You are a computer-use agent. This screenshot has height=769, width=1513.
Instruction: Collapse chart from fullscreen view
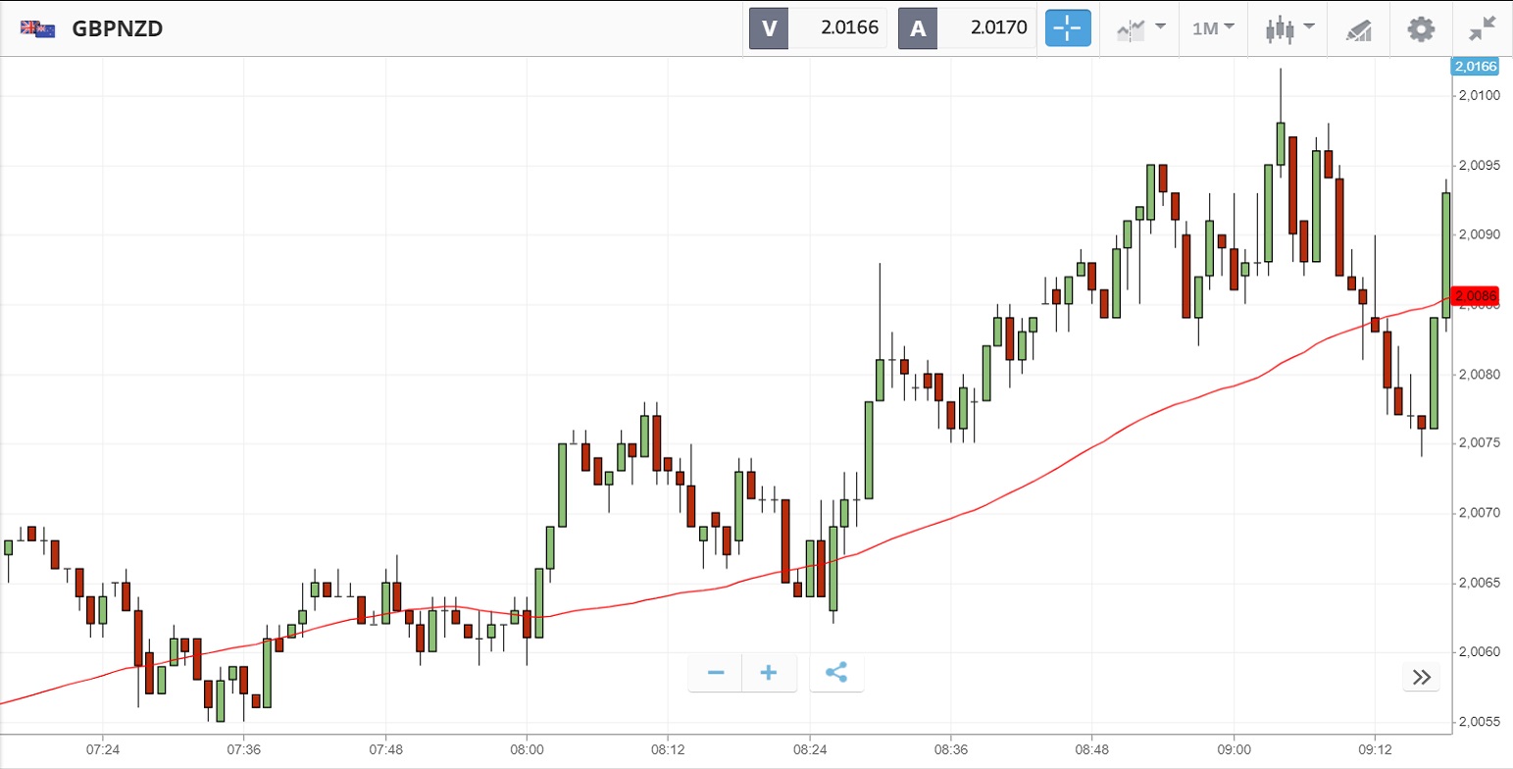point(1481,28)
